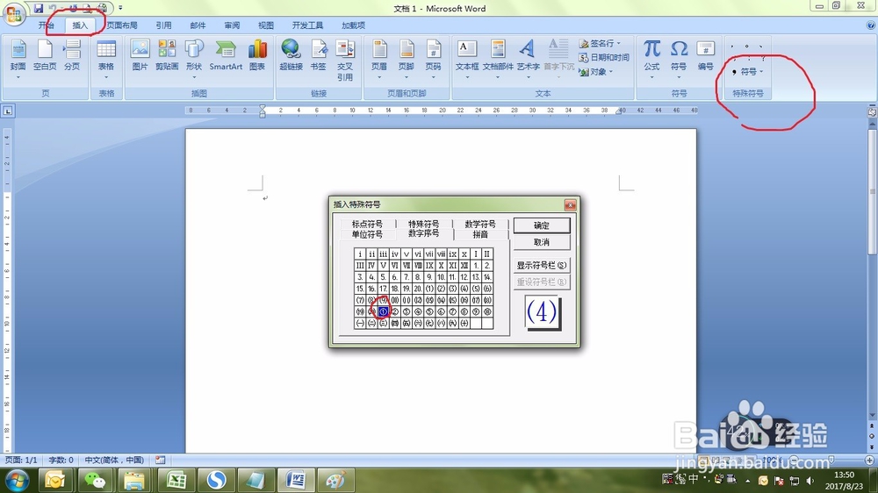Save document with quick access icon
This screenshot has width=878, height=493.
click(x=38, y=8)
